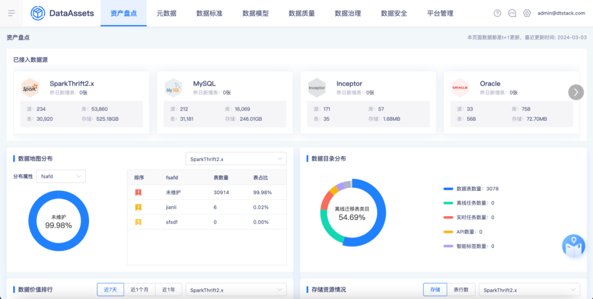This screenshot has width=593, height=299.
Task: Open the message chat bubble icon
Action: click(x=512, y=13)
